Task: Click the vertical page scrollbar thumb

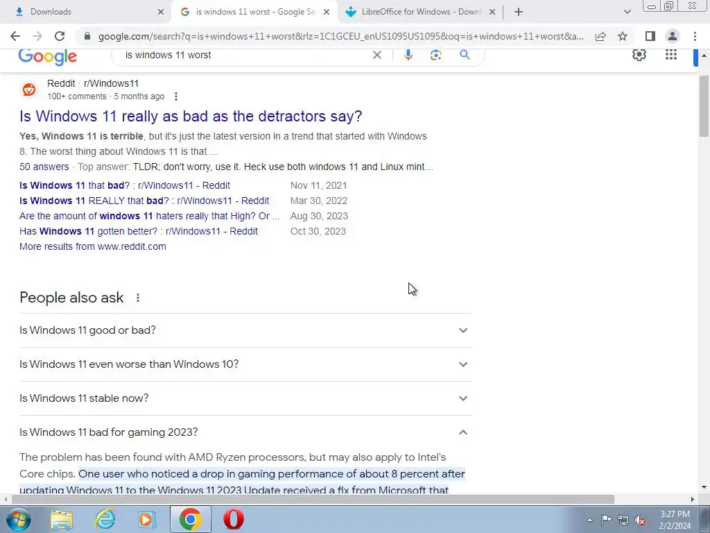Action: click(x=704, y=106)
